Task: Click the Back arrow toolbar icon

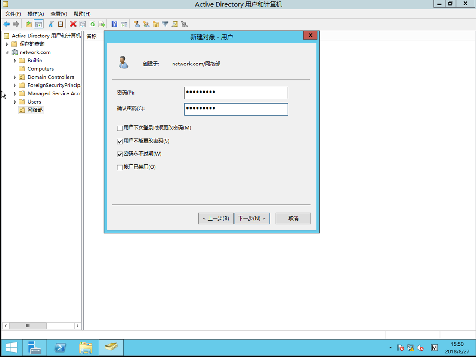Action: point(7,24)
